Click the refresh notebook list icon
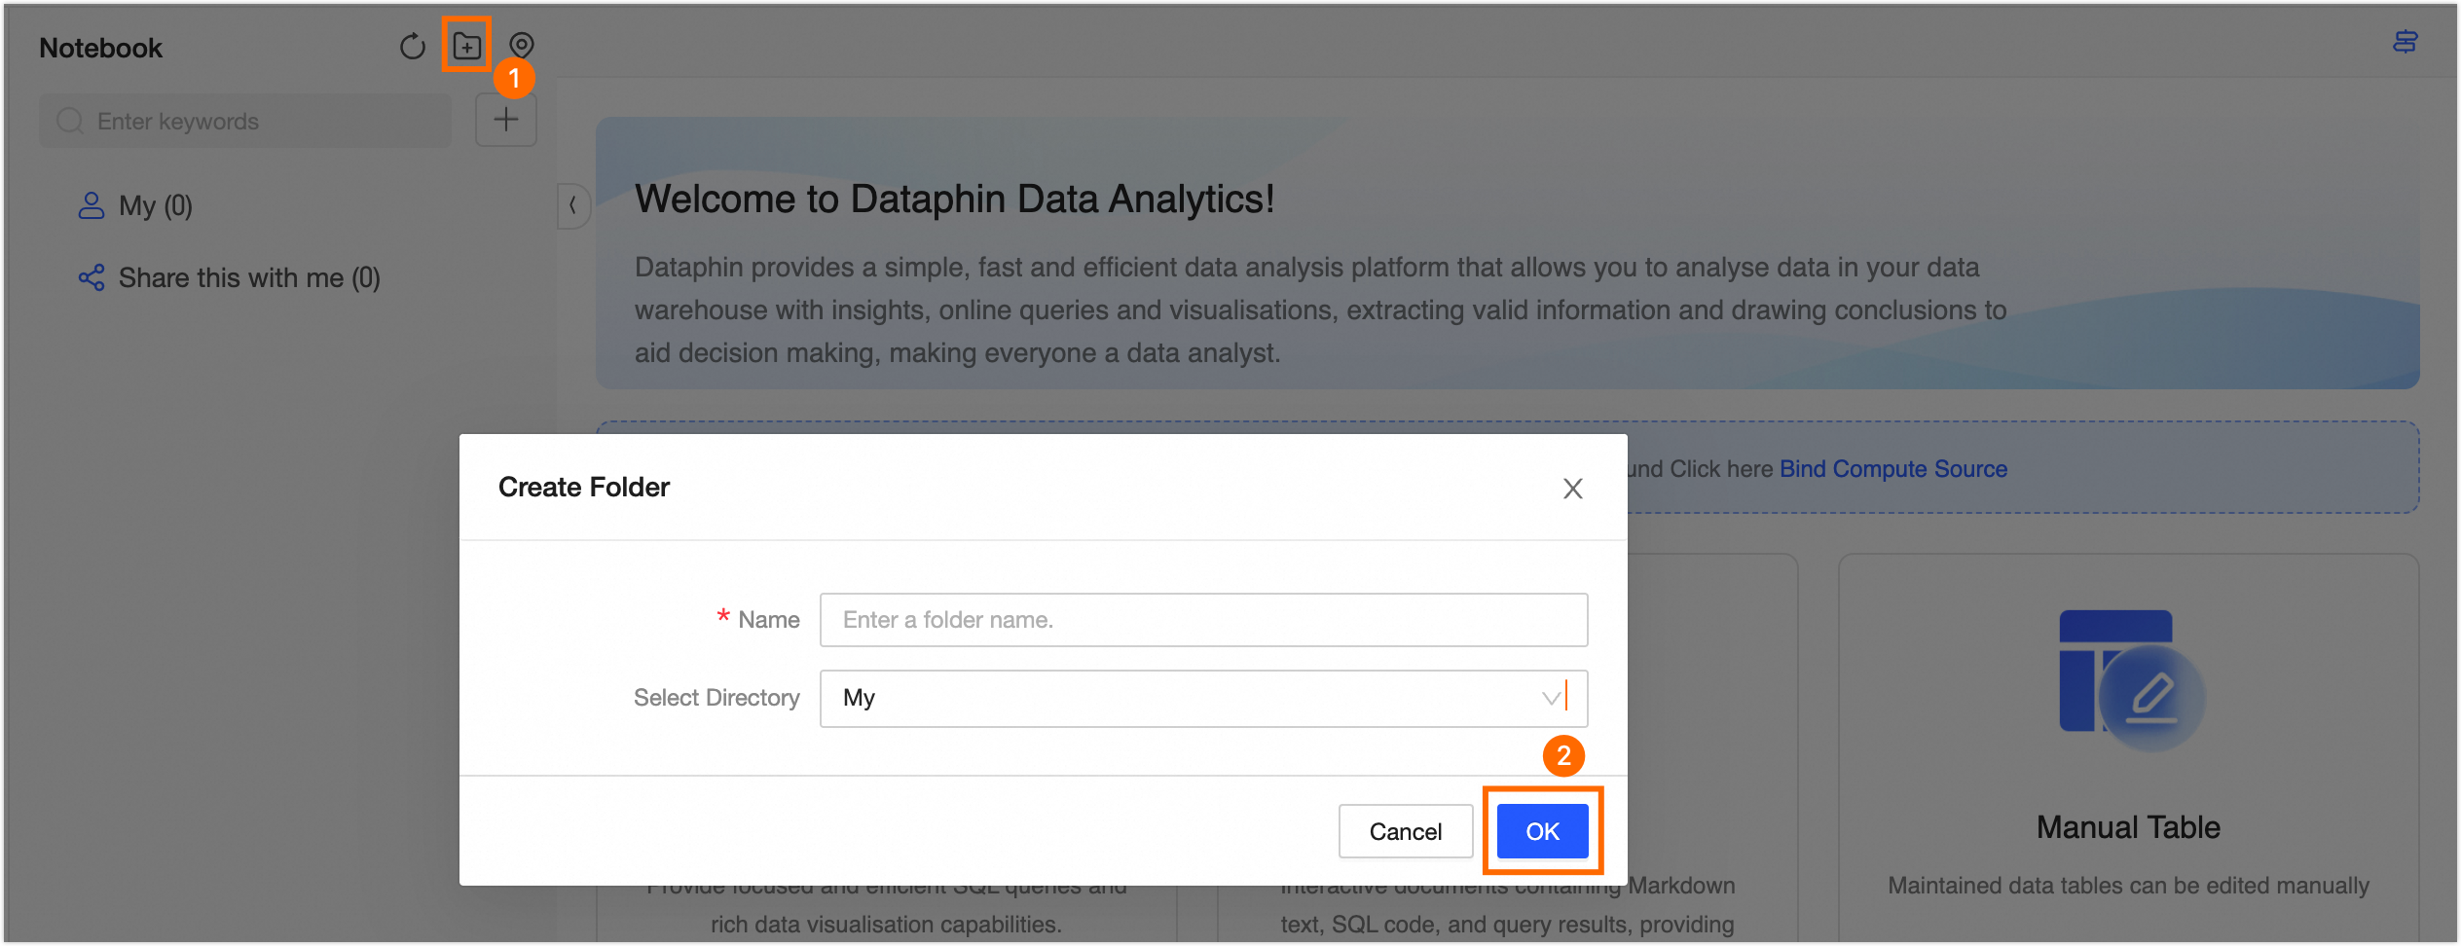 point(413,46)
